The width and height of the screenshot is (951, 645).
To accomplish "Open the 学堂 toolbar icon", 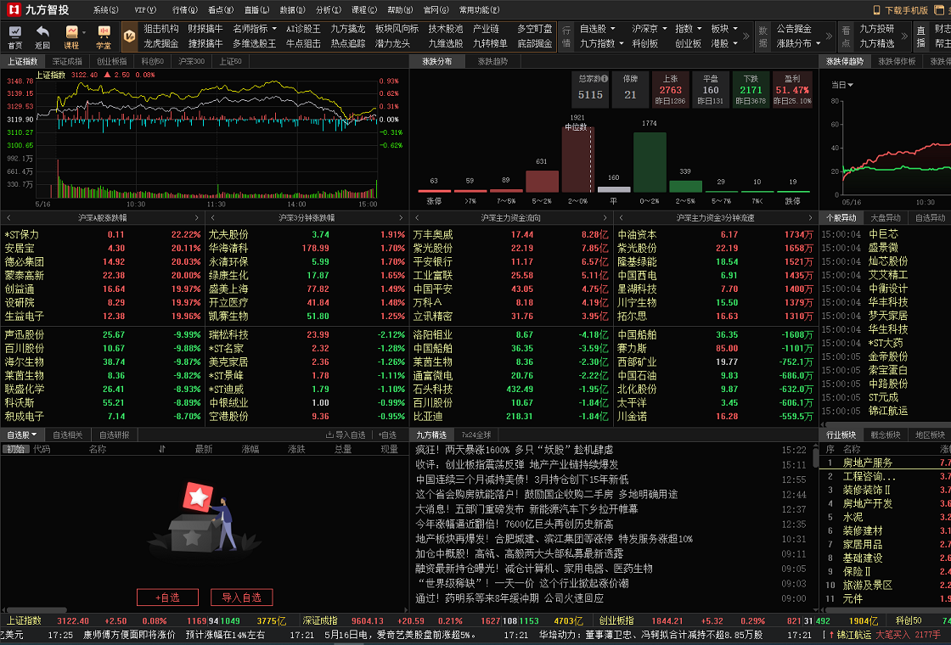I will coord(104,36).
